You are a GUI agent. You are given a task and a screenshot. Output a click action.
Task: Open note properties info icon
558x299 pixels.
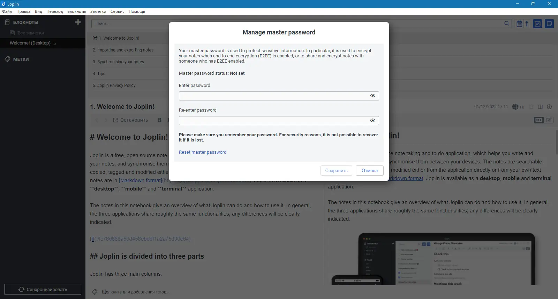[549, 107]
